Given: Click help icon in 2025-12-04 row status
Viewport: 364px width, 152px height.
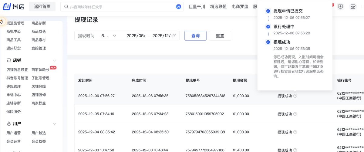Looking at the screenshot, I should coord(295,132).
